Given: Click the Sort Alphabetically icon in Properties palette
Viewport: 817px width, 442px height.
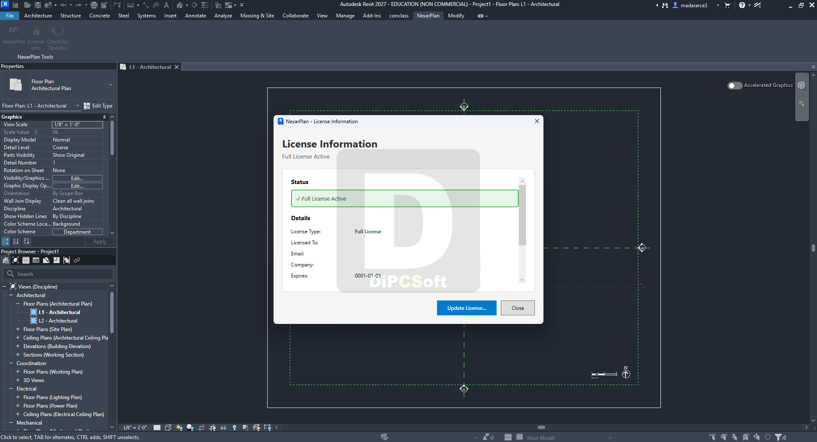Looking at the screenshot, I should click(x=16, y=241).
